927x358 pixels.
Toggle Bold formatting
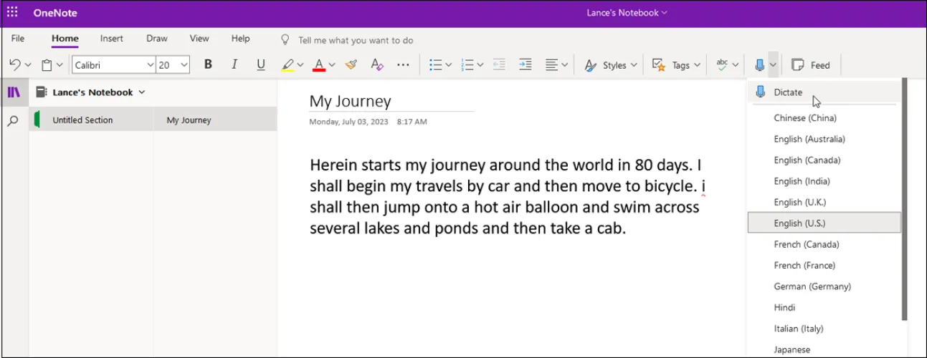(x=208, y=65)
